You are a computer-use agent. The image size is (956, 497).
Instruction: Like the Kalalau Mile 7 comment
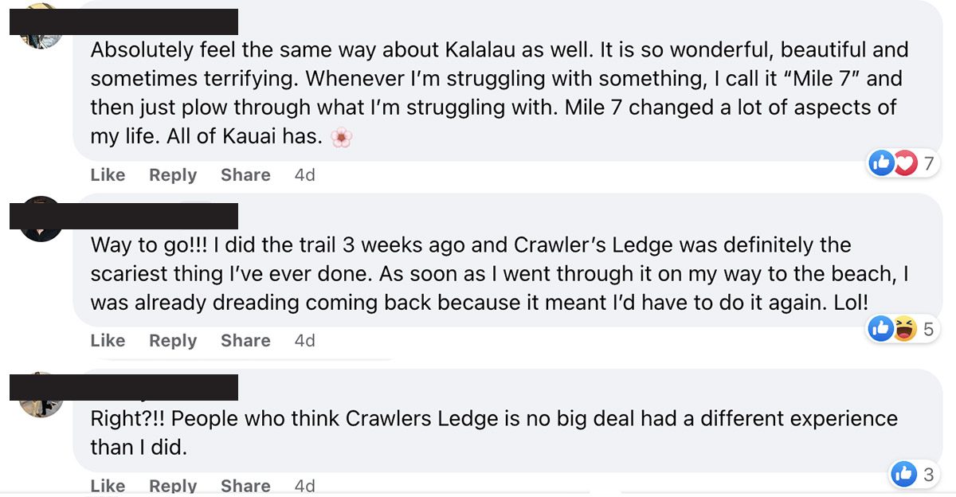point(108,175)
